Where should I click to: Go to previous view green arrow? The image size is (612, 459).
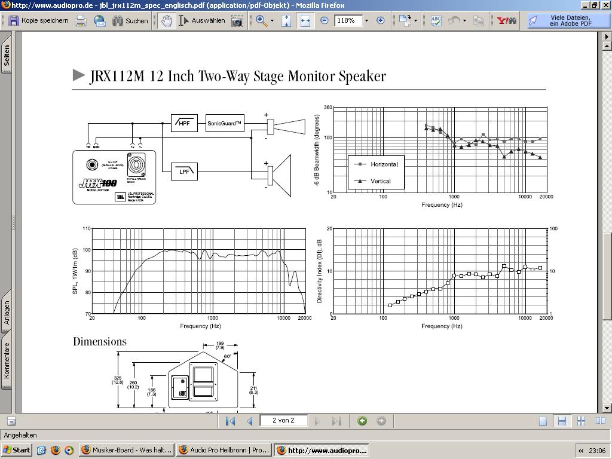tap(362, 421)
